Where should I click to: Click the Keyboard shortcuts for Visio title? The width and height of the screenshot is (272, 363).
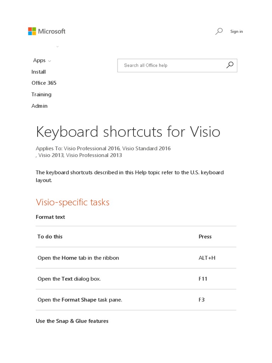128,132
